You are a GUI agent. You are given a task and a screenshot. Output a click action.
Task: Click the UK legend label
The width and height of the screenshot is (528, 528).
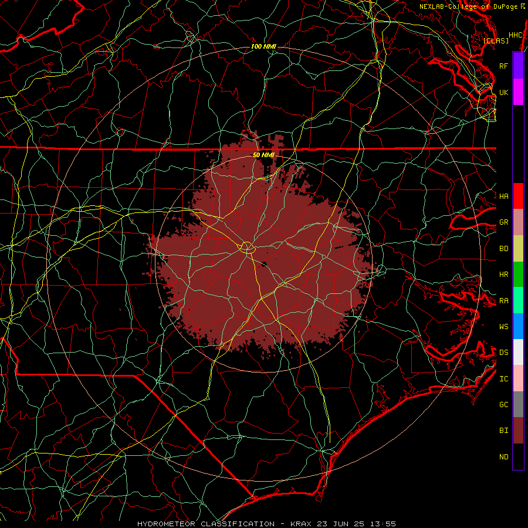[x=503, y=92]
